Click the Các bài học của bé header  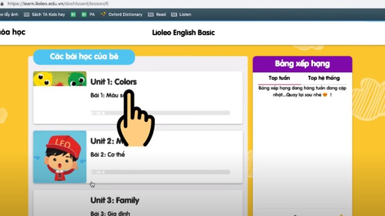(x=84, y=57)
